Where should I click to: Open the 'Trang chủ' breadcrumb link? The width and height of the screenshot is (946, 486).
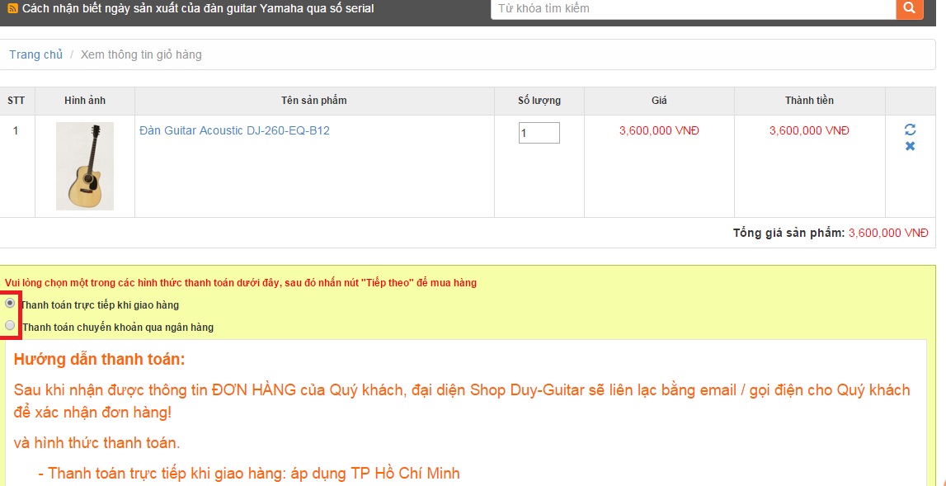[35, 55]
